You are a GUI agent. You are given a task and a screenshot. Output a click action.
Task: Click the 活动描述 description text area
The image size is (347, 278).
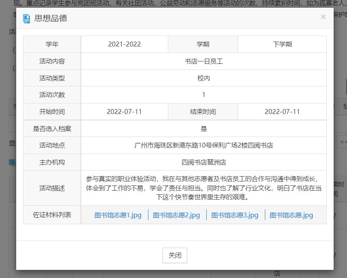(x=204, y=188)
